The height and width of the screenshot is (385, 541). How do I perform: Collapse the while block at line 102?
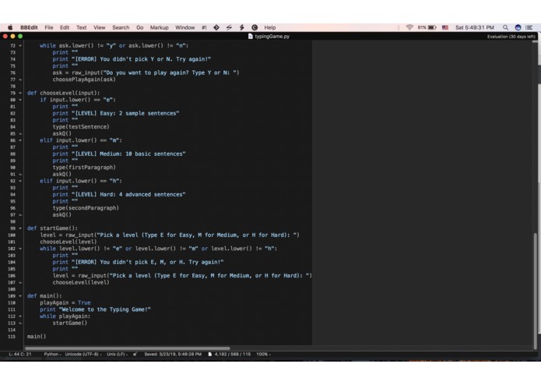point(20,249)
